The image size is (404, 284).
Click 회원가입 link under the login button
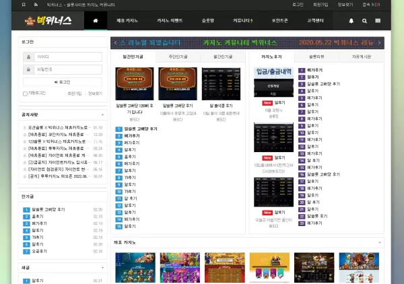point(75,94)
